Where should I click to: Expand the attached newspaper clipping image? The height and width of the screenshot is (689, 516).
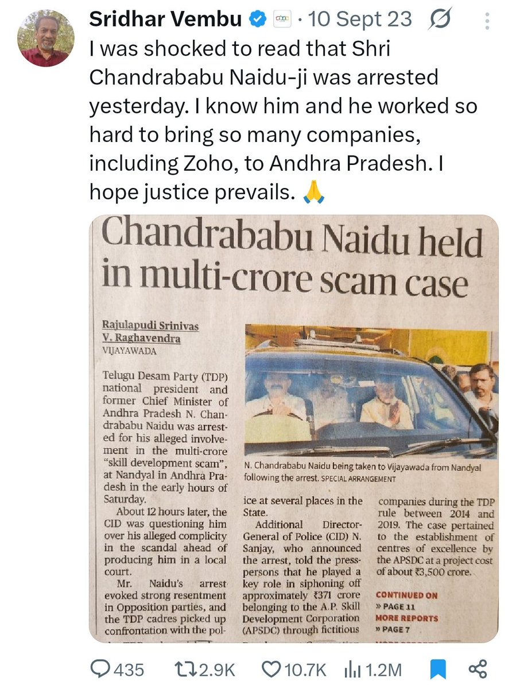click(x=293, y=429)
